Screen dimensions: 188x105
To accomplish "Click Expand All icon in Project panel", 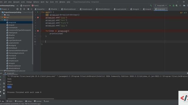I will click(x=21, y=9).
